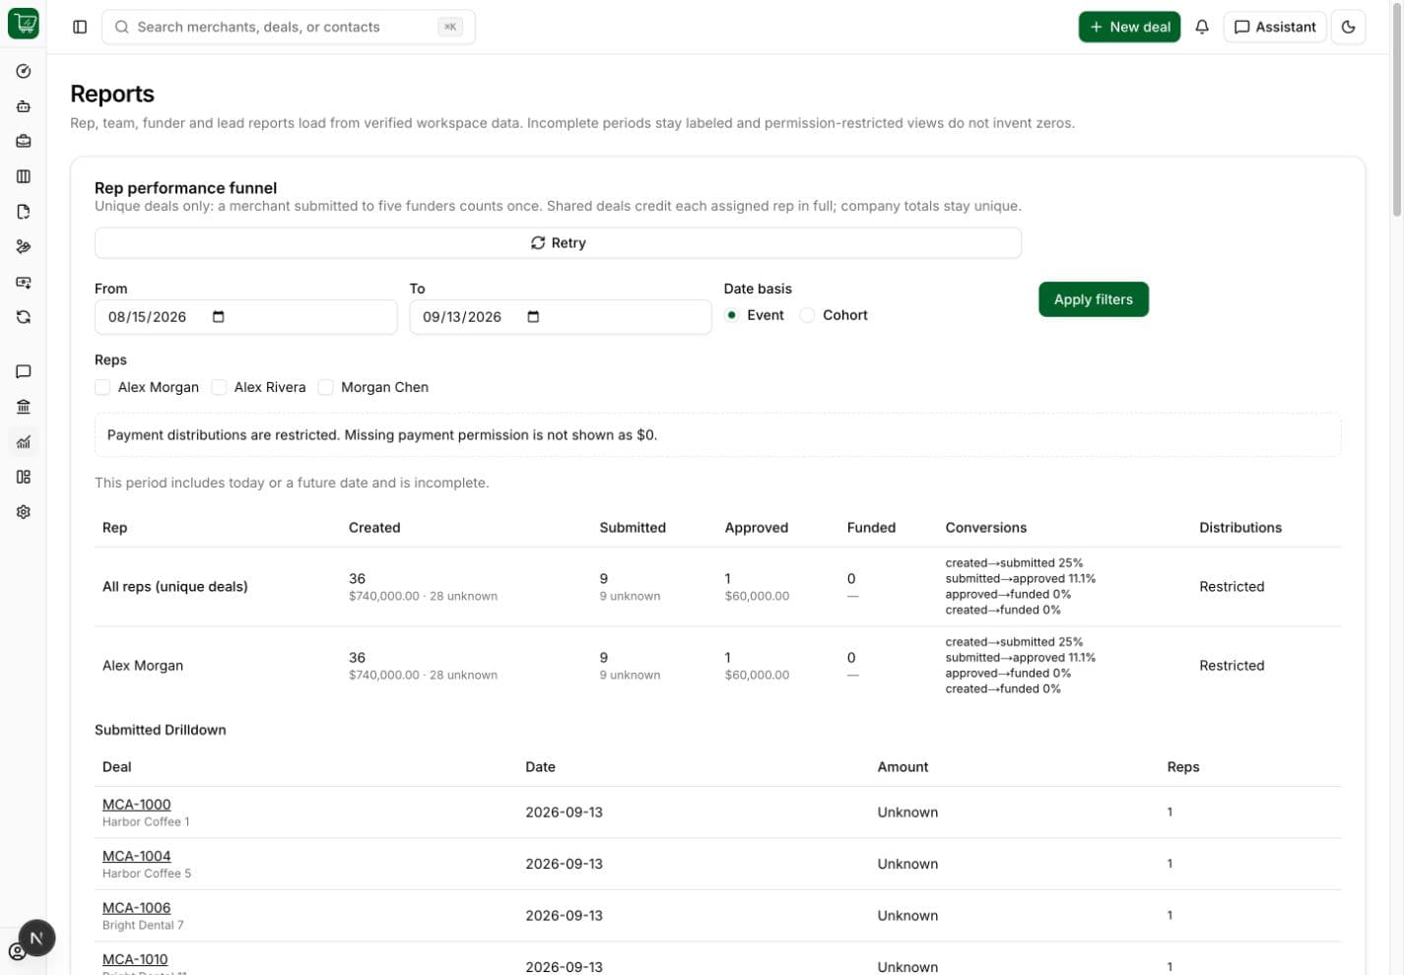Click the Conversions column header
1404x975 pixels.
click(985, 528)
